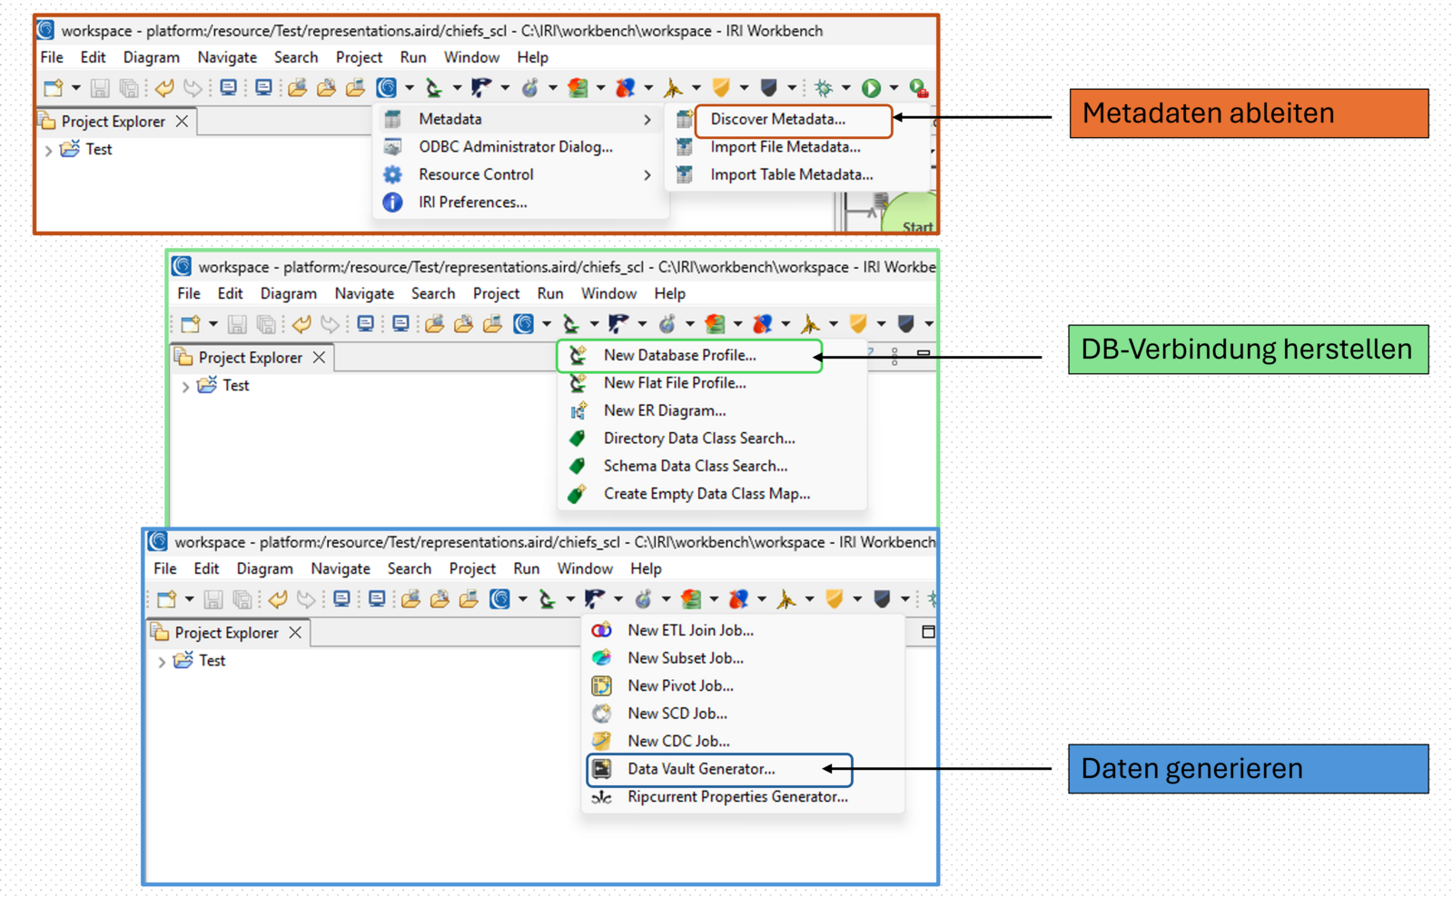1453x897 pixels.
Task: Click the New wizard icon in bottom window toolbar
Action: pos(167,599)
